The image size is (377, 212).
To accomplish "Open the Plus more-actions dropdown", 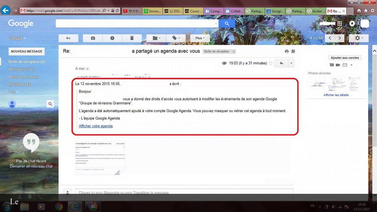I will [x=200, y=38].
